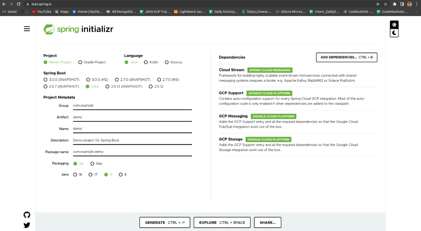
Task: Choose Jar packaging
Action: pos(79,164)
